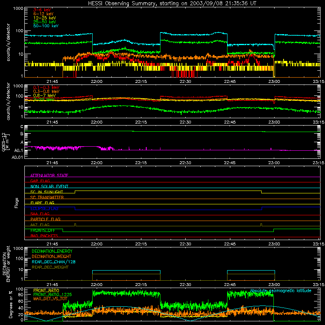Select the orange 6-12 keV legend label
325x325 pixels.
pos(43,14)
